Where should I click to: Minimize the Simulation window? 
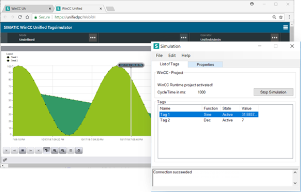click(259, 46)
